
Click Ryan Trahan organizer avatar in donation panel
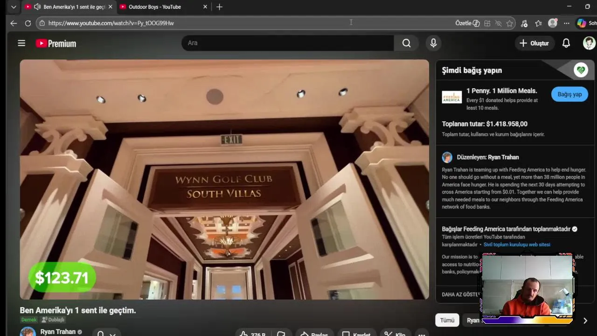tap(447, 157)
